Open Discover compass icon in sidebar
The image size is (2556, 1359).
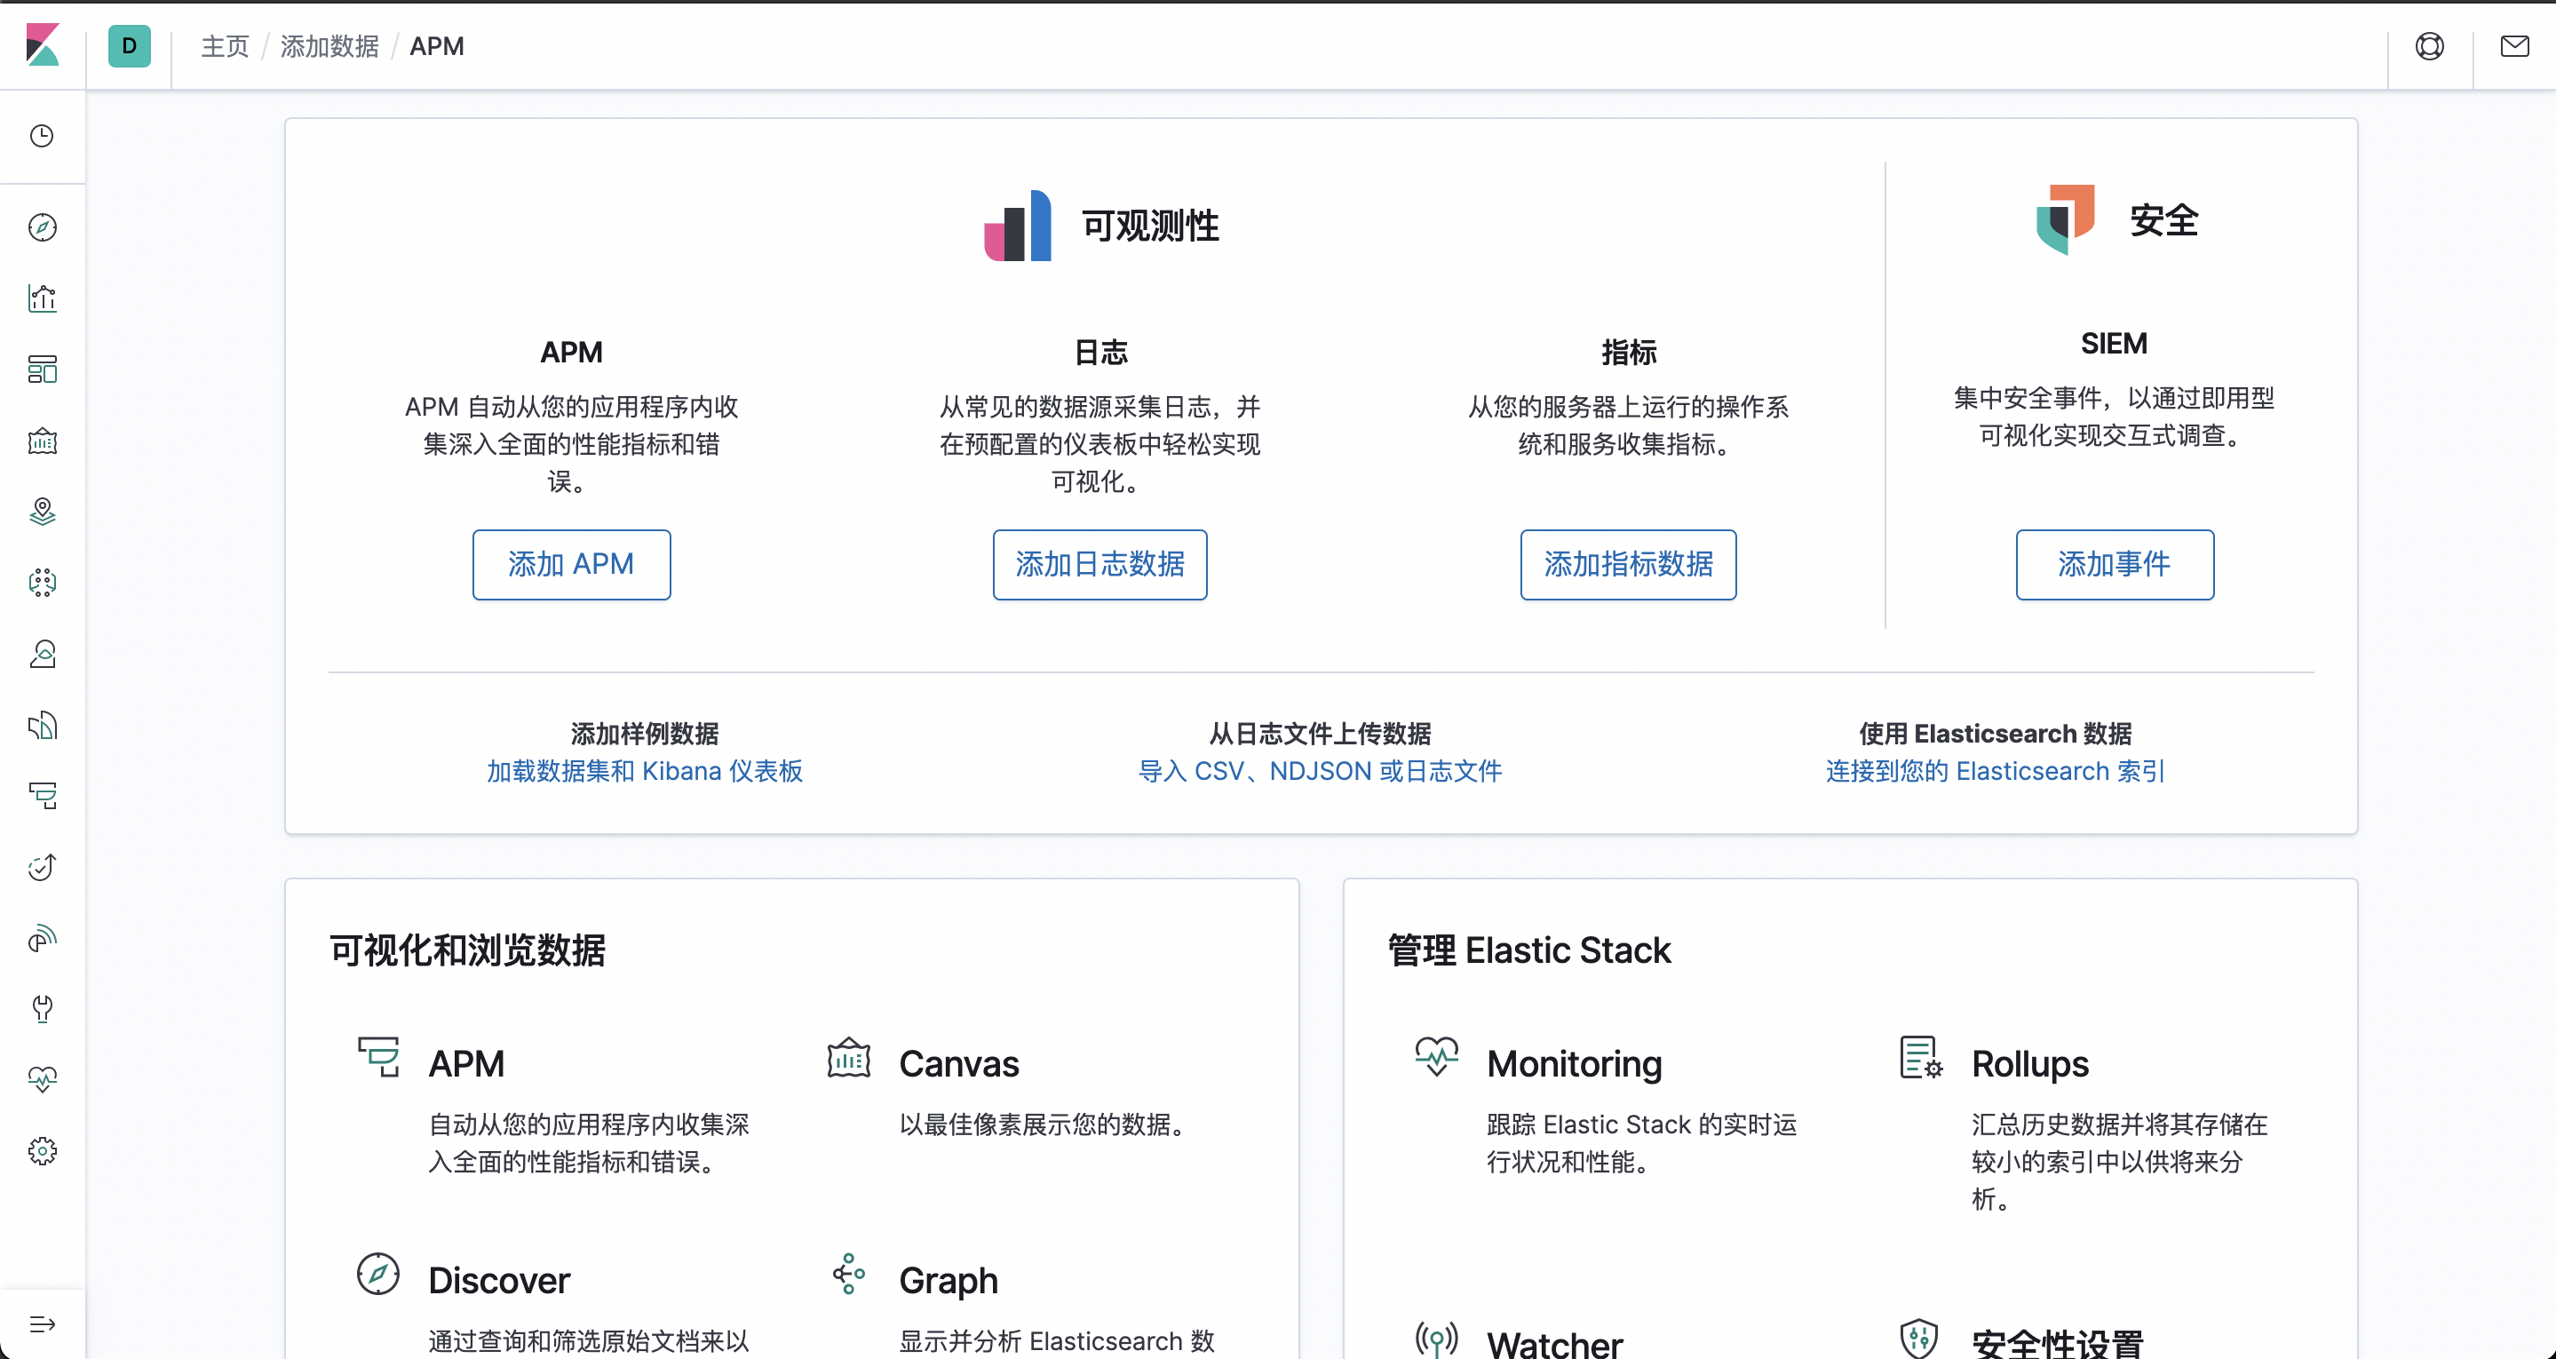42,227
